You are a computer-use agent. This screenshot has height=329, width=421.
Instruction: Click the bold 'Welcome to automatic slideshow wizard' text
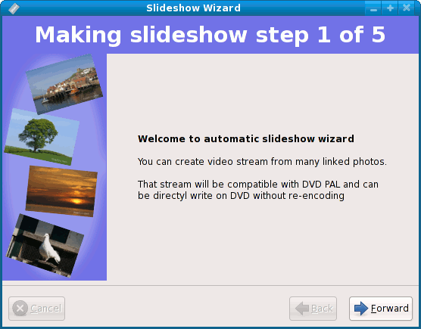(246, 139)
